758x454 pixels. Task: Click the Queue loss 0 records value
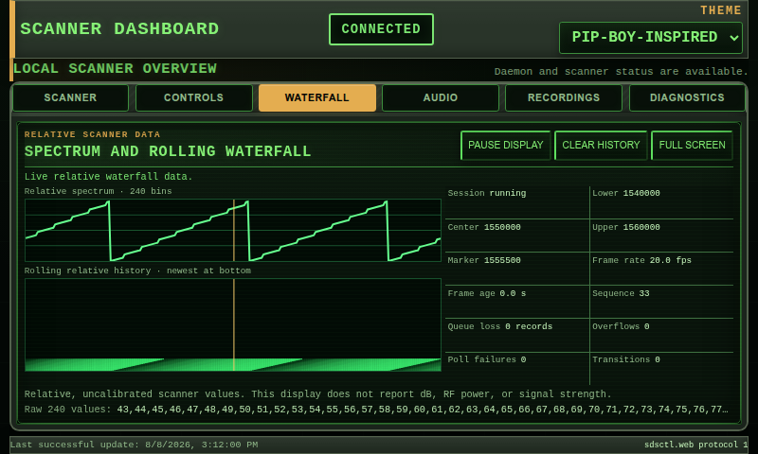pyautogui.click(x=500, y=326)
